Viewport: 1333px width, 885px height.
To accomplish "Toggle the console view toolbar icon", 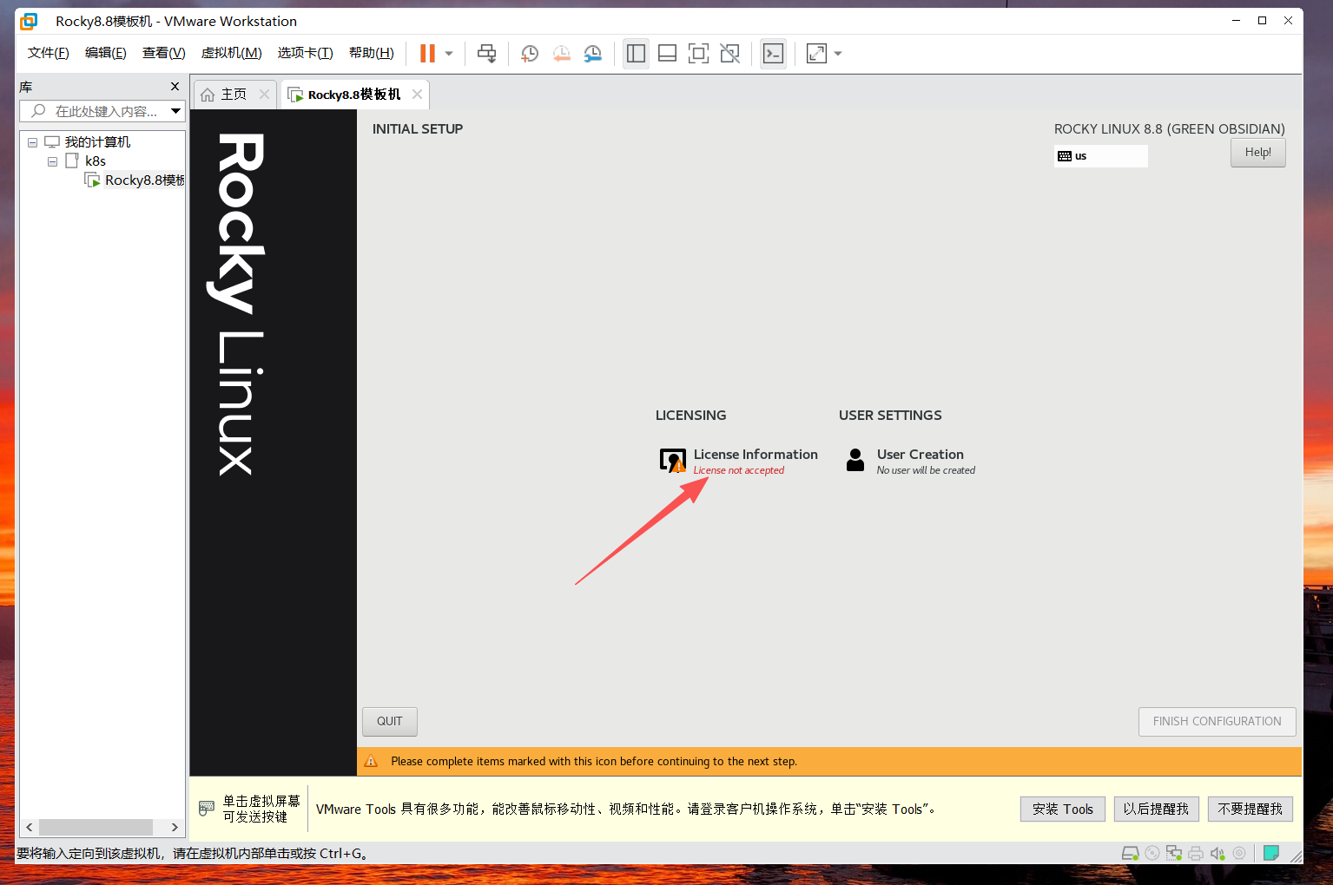I will 773,54.
